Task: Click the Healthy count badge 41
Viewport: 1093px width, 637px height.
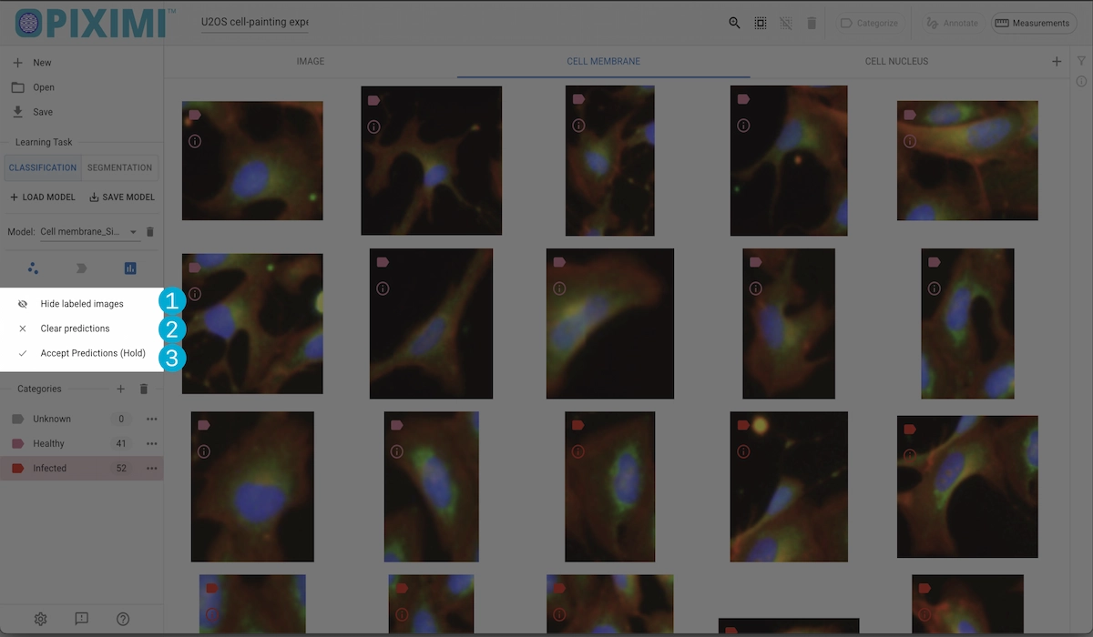Action: click(121, 443)
